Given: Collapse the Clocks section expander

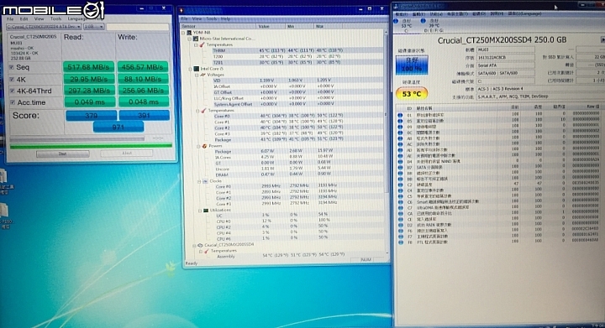Looking at the screenshot, I should pos(199,181).
